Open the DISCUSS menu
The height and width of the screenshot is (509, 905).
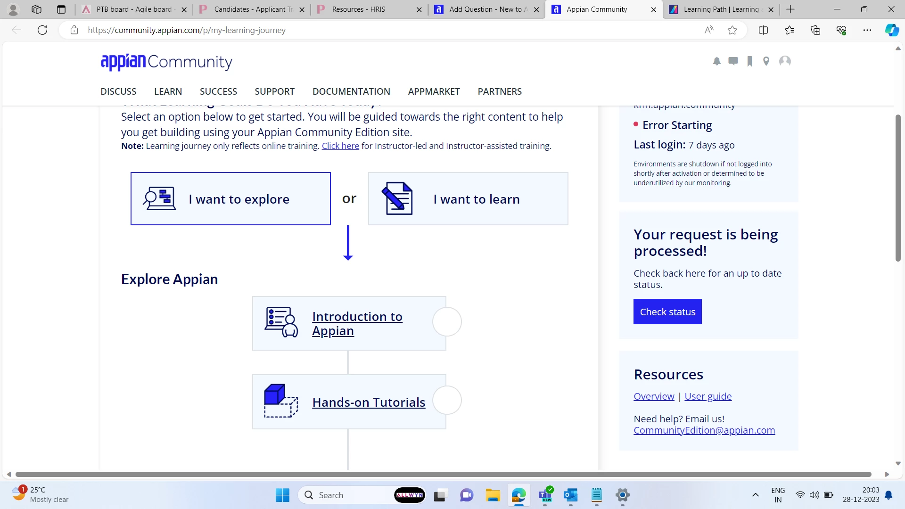(118, 91)
